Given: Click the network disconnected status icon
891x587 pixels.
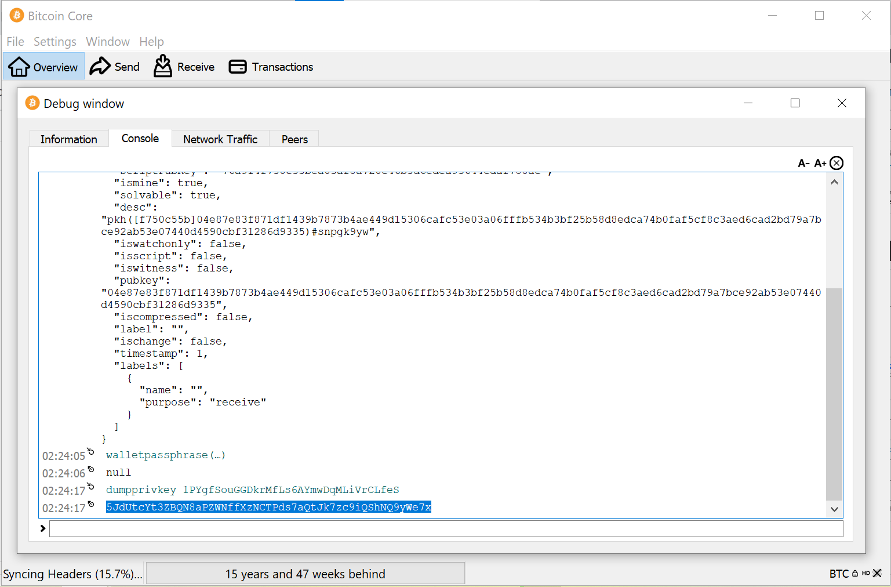Looking at the screenshot, I should pos(877,573).
